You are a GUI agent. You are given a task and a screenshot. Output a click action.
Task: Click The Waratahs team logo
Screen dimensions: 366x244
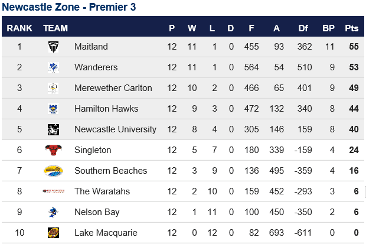(54, 191)
